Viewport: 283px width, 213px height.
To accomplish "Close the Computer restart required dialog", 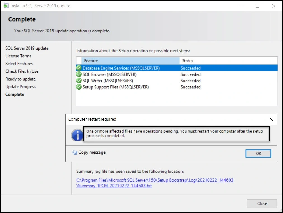I will (271, 119).
